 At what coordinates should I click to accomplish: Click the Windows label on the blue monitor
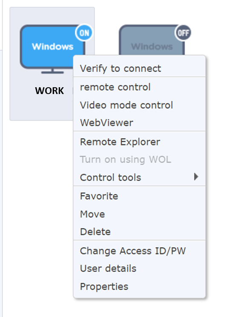[x=53, y=46]
